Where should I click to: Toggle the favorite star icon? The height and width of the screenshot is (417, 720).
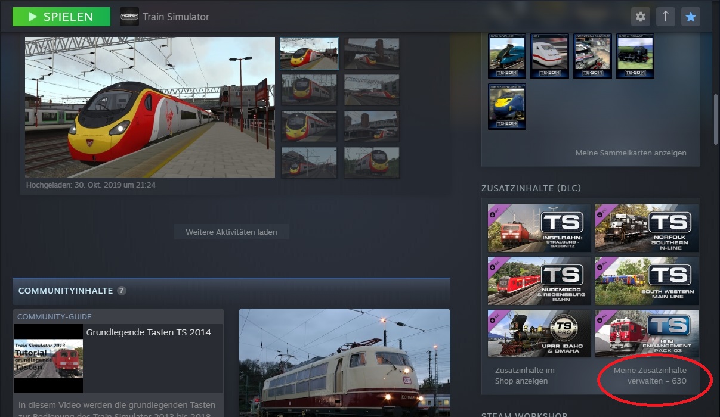click(x=691, y=17)
